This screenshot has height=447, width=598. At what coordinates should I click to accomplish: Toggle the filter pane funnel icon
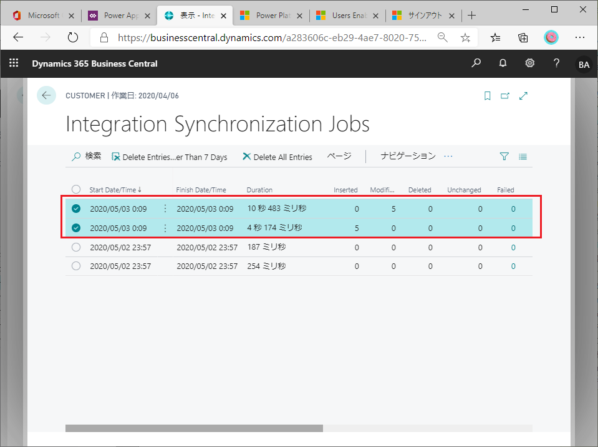[x=504, y=156]
